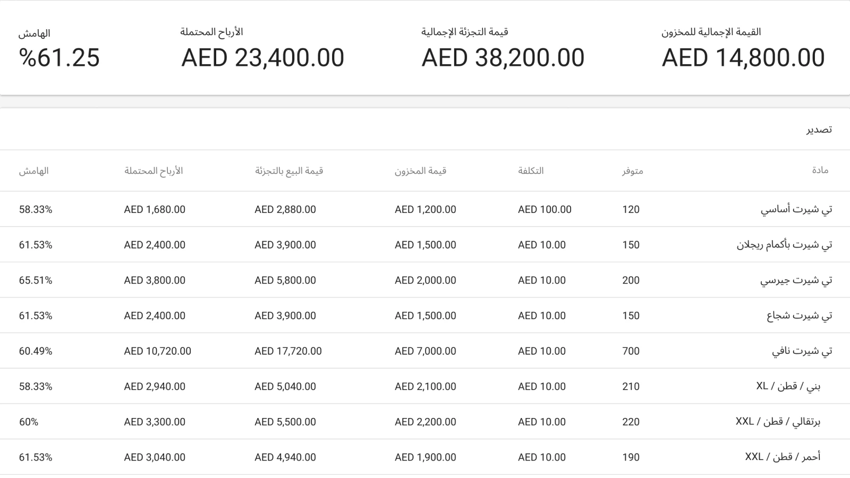Click the AED 23,400.00 potential profits card
The image size is (850, 478).
[x=262, y=56]
